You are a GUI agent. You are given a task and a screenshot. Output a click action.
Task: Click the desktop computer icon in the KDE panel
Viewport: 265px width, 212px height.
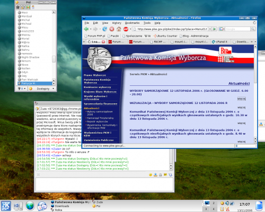click(x=18, y=206)
